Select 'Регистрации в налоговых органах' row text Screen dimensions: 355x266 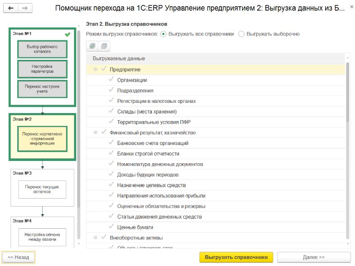pyautogui.click(x=157, y=101)
